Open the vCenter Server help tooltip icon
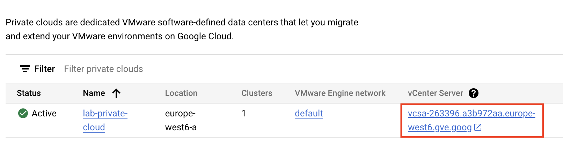Image resolution: width=563 pixels, height=164 pixels. coord(474,93)
